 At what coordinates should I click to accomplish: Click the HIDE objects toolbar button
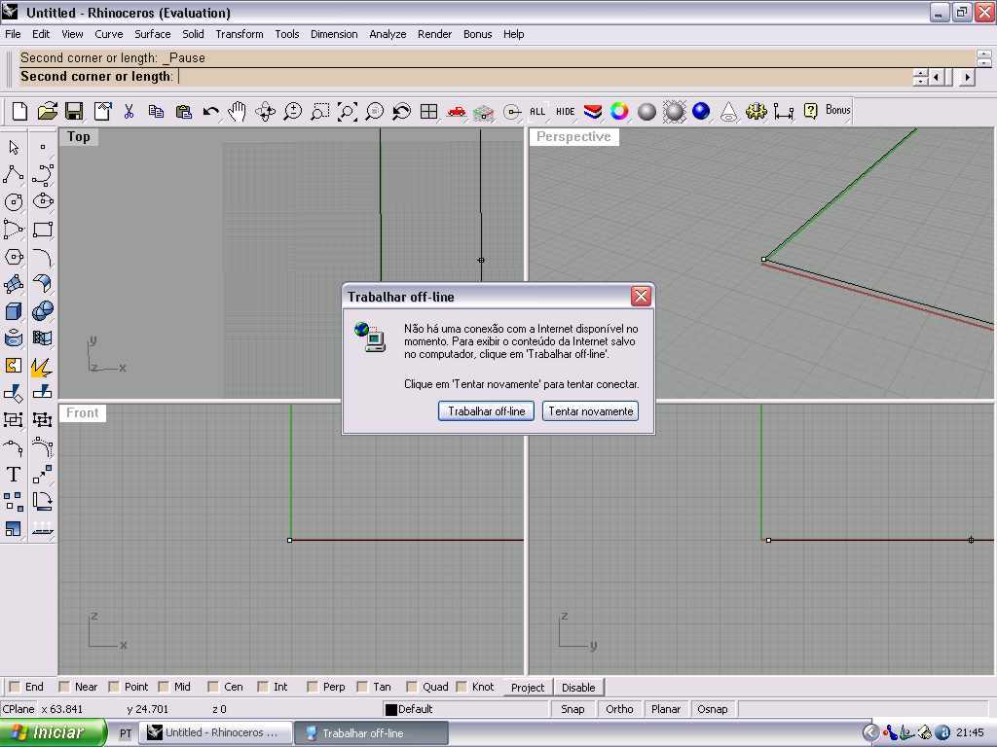coord(565,112)
